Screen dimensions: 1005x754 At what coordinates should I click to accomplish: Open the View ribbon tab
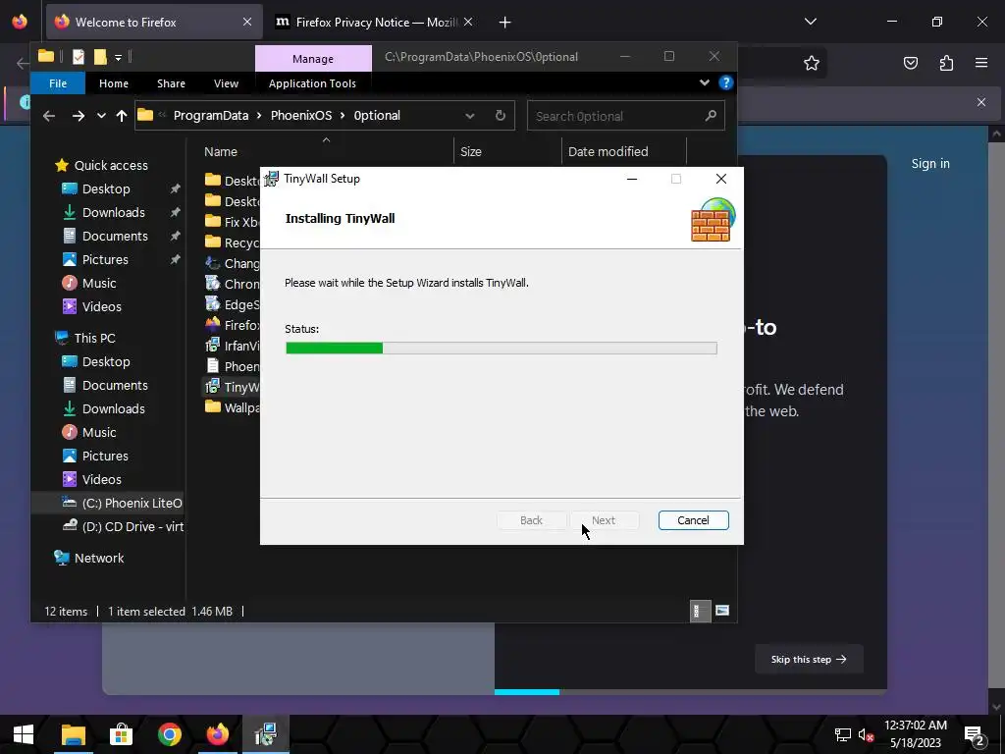[226, 83]
